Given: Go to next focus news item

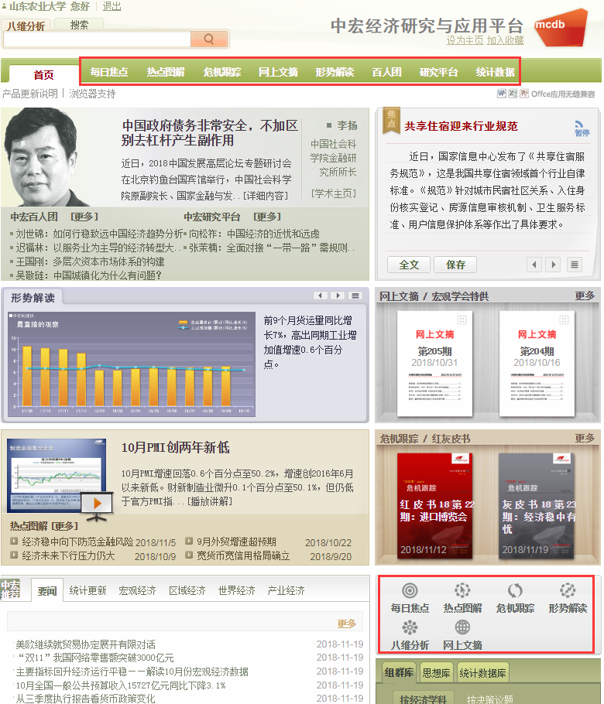Looking at the screenshot, I should (x=553, y=265).
